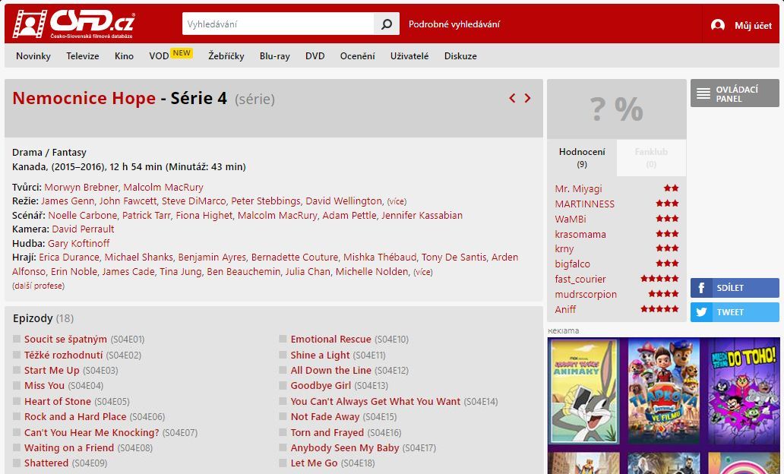Click the Vyhledávání search field
Image resolution: width=784 pixels, height=474 pixels.
(278, 24)
